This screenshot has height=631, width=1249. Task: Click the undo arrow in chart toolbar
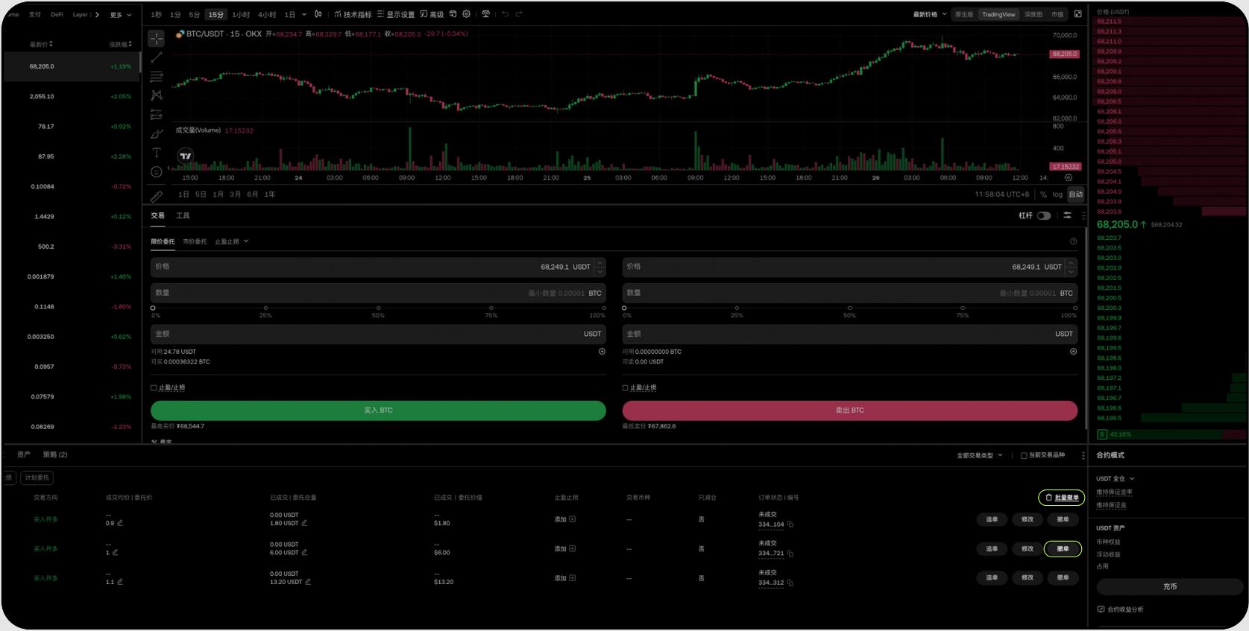[x=505, y=14]
